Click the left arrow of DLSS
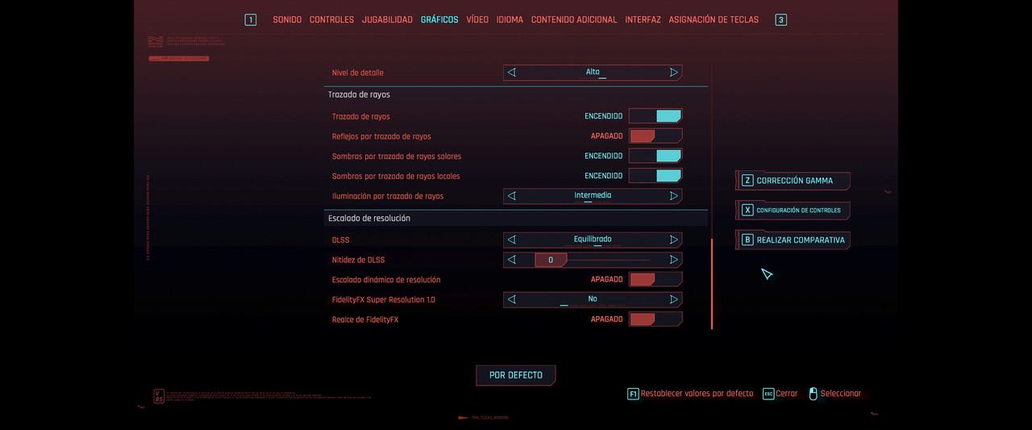1032x430 pixels. [x=511, y=240]
